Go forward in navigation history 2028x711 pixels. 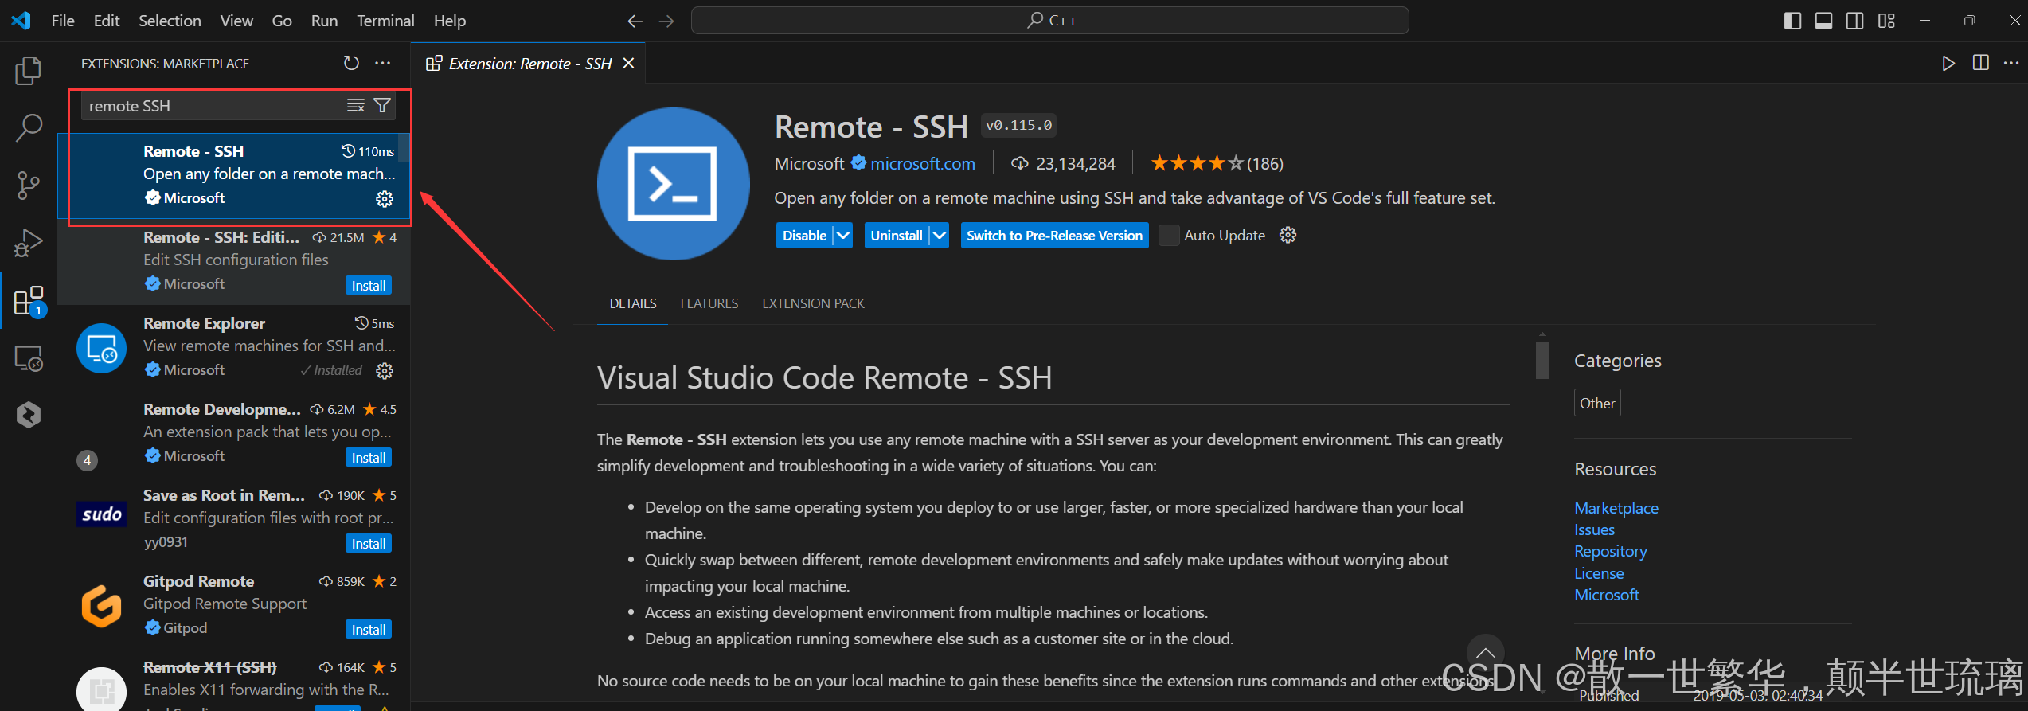point(666,21)
